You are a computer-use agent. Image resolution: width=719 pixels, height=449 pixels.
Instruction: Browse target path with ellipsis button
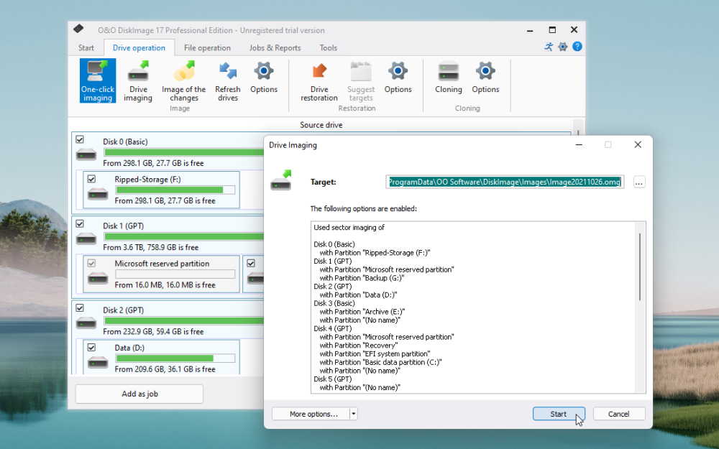coord(639,182)
